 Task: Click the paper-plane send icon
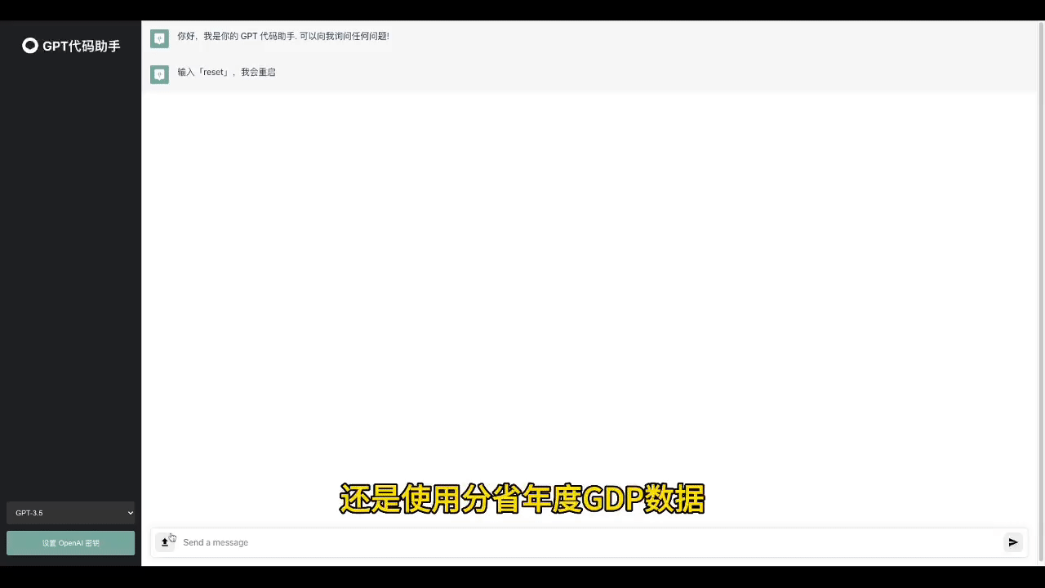pyautogui.click(x=1012, y=541)
